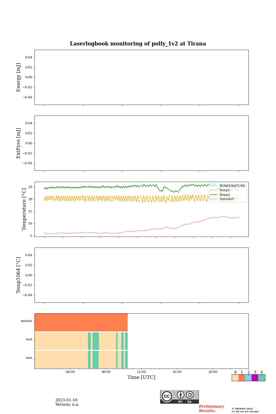Click the rain row label

[x=29, y=358]
